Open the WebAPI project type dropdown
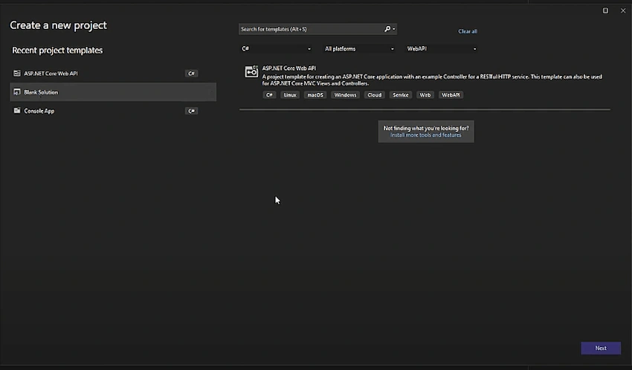This screenshot has width=632, height=370. click(x=442, y=49)
